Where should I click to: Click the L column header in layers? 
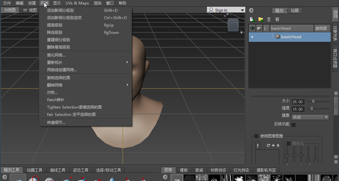[x=266, y=28]
